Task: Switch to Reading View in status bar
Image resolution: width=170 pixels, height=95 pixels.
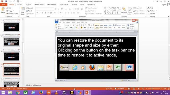Action: [x=138, y=89]
